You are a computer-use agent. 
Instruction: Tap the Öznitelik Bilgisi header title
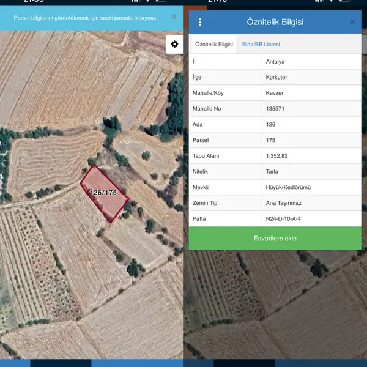point(275,22)
